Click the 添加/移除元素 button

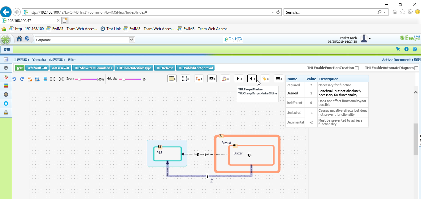37,68
